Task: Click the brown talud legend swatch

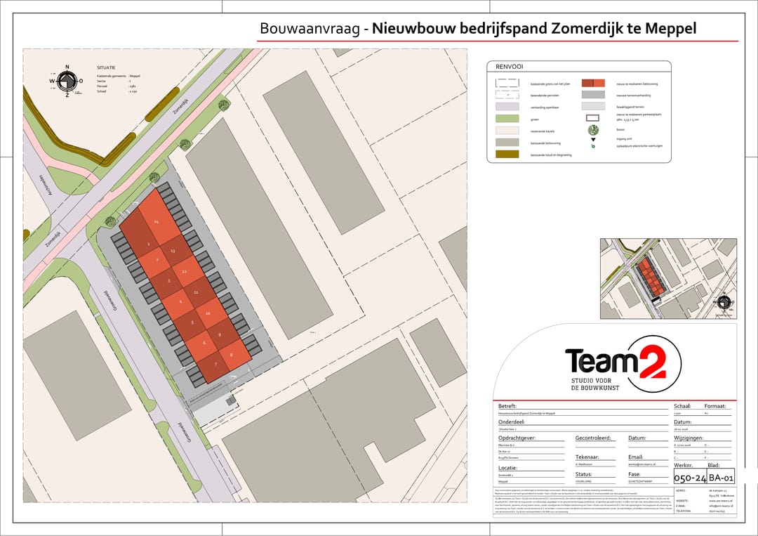Action: pos(507,154)
